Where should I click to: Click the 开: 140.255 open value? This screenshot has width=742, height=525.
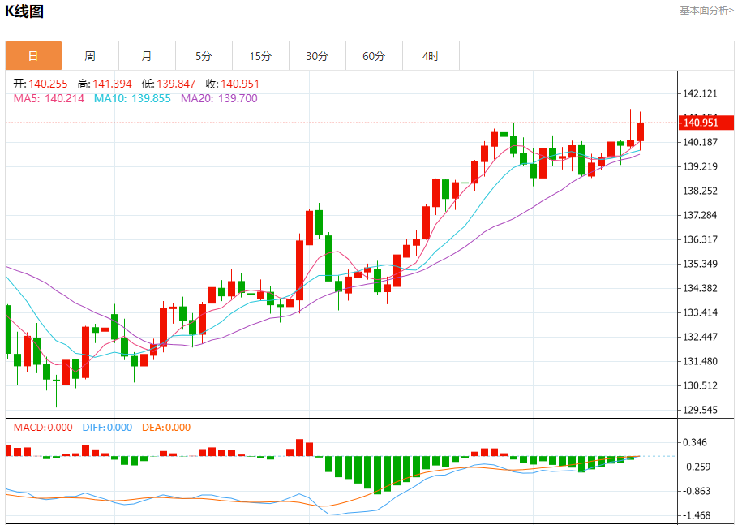click(x=41, y=84)
